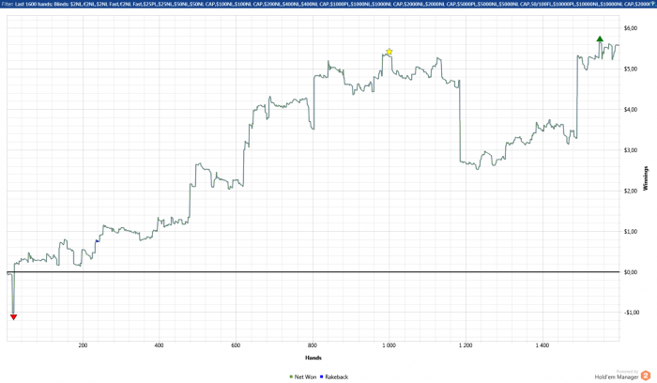The height and width of the screenshot is (383, 657).
Task: Click the red downward triangle lowest-point marker
Action: 13,317
